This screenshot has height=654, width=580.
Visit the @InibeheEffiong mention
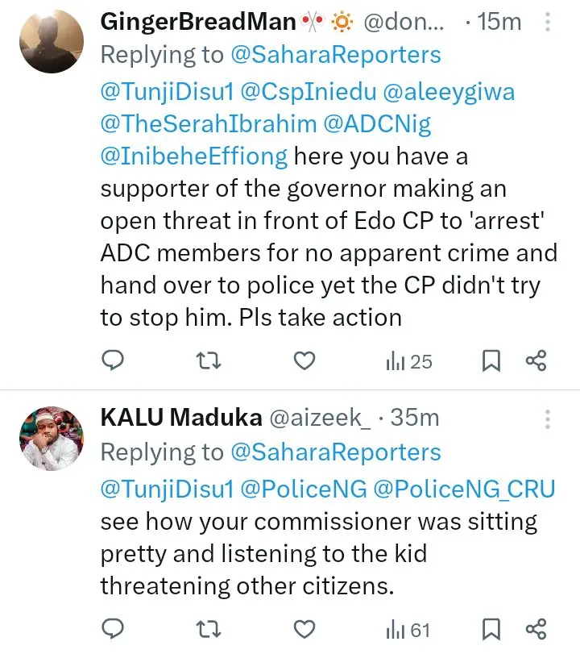point(194,155)
